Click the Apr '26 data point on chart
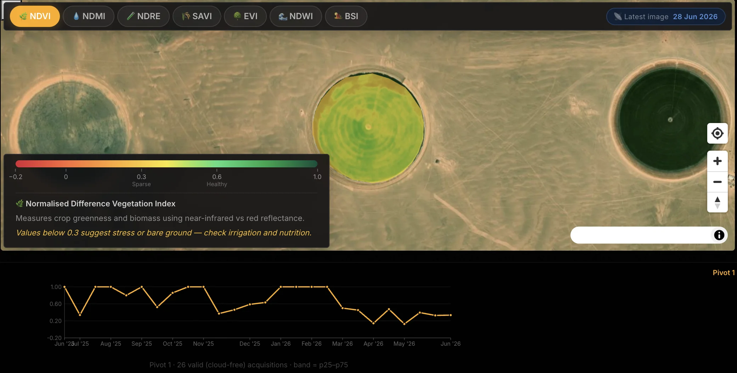The width and height of the screenshot is (737, 373). pyautogui.click(x=373, y=323)
